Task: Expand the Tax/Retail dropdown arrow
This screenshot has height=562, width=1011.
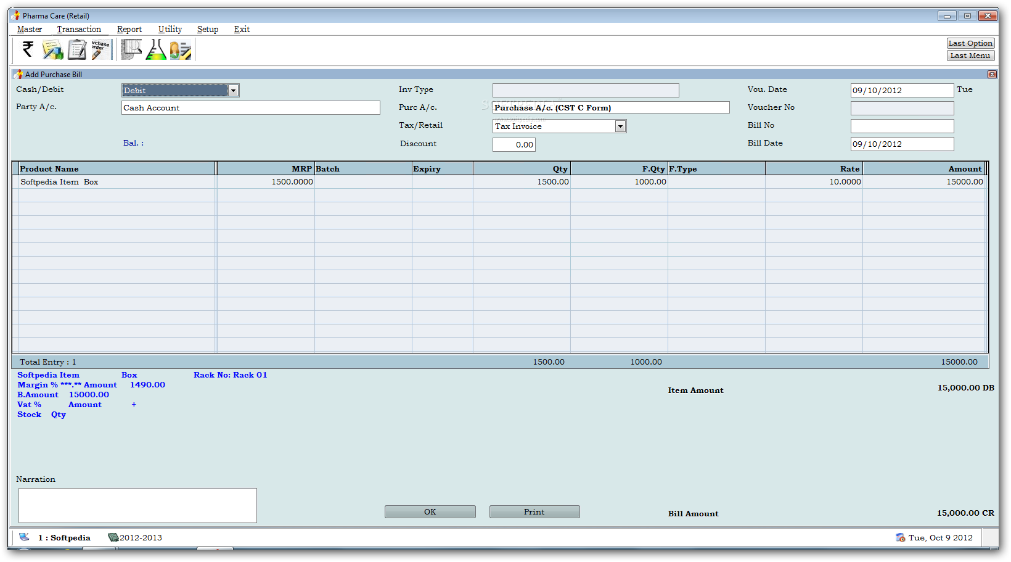Action: 620,126
